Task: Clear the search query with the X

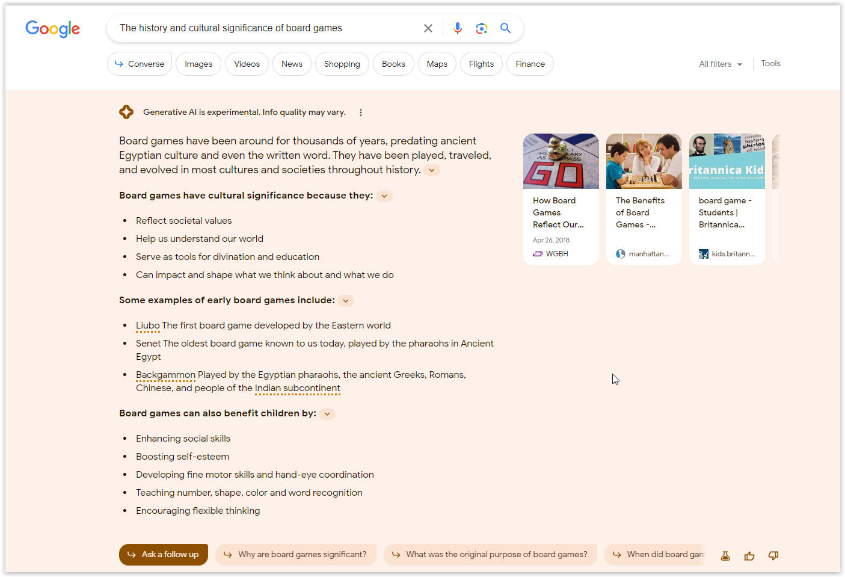Action: [428, 28]
